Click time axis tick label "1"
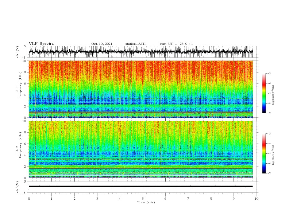The image size is (289, 223). (x=51, y=199)
